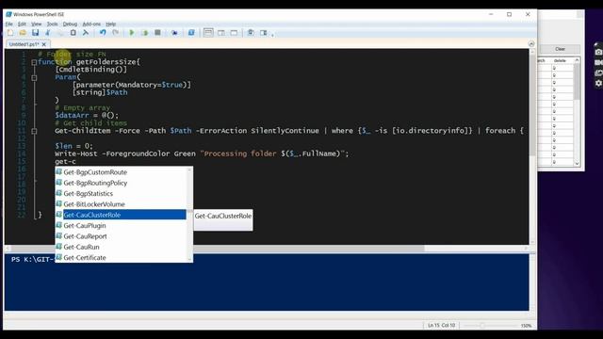Click the gallery icon in the side recorder bar
Viewport: 603px width, 339px height.
pyautogui.click(x=598, y=73)
